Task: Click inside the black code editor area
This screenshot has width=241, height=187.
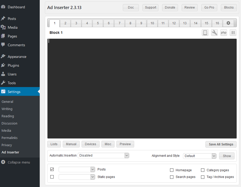Action: (142, 88)
